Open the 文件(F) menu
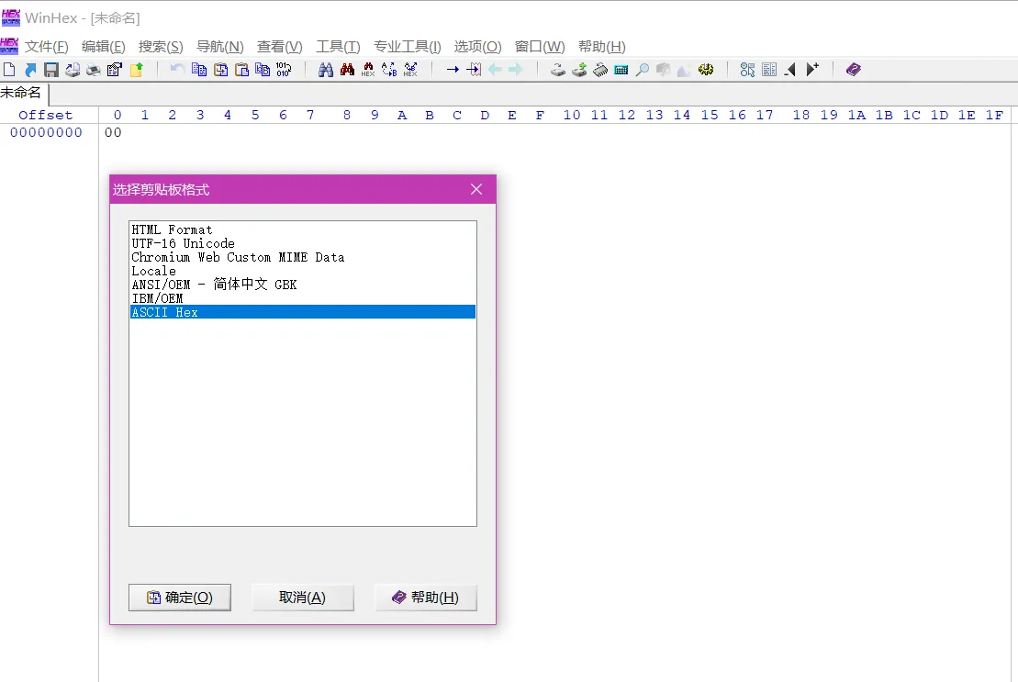1018x682 pixels. (46, 47)
